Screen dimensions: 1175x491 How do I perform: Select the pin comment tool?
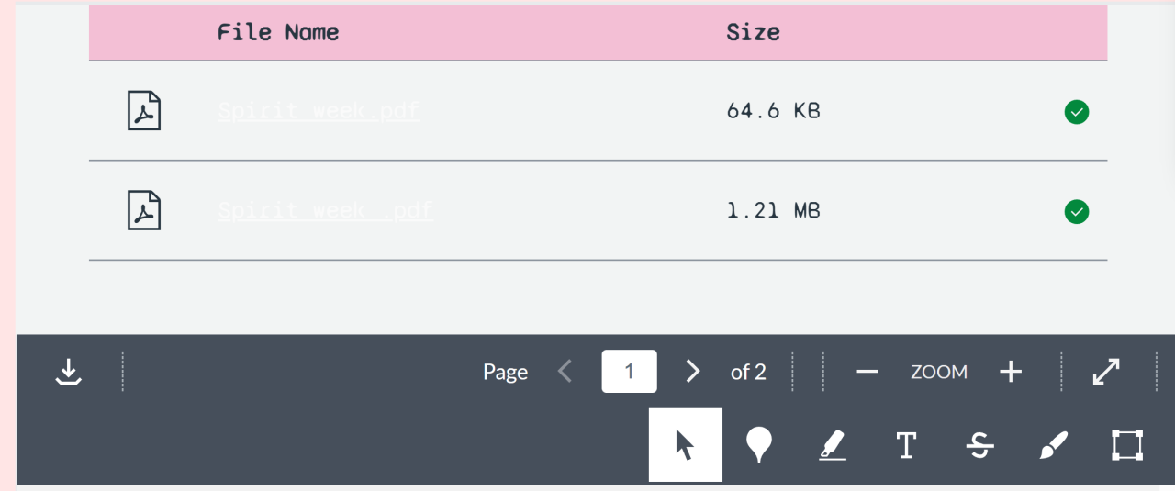[758, 445]
